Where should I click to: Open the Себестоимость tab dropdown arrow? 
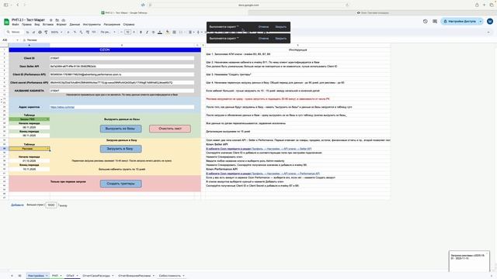[183, 276]
